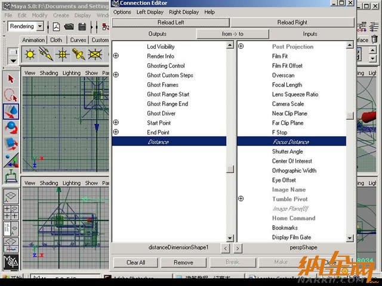
Task: Toggle the from -> to direction button
Action: coord(233,34)
